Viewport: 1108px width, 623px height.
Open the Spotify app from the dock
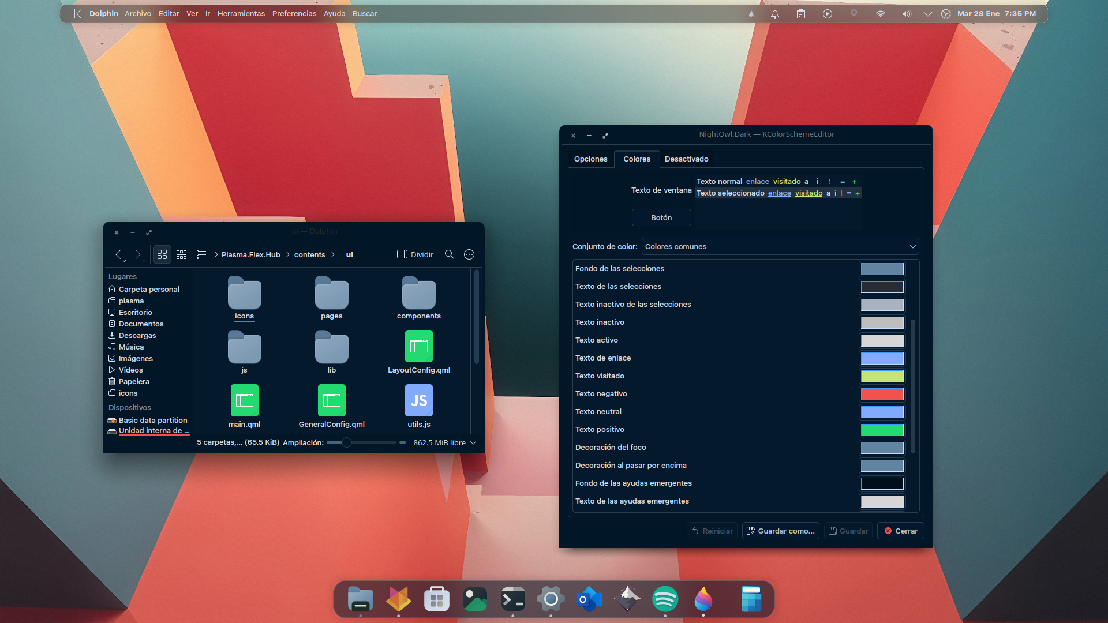point(665,599)
